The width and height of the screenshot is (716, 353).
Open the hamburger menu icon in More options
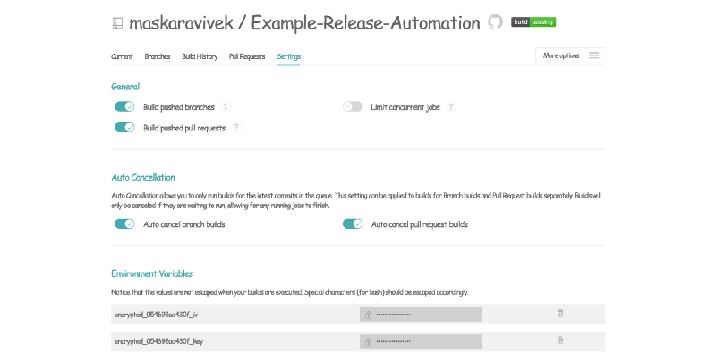point(593,55)
